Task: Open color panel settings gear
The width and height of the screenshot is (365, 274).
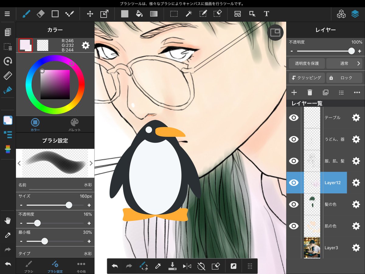Action: click(x=86, y=45)
